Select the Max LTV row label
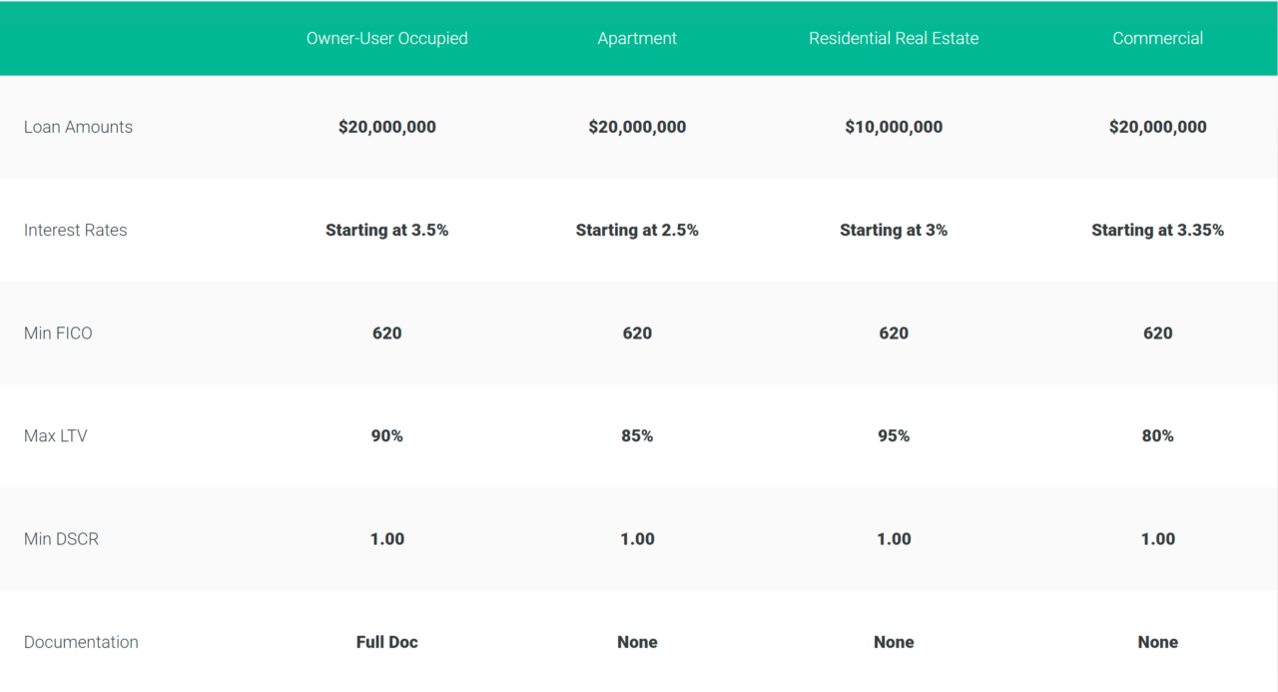The height and width of the screenshot is (692, 1278). click(x=55, y=436)
